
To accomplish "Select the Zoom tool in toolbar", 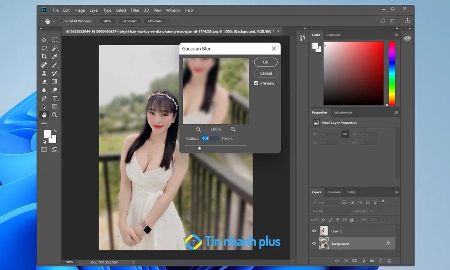I will pyautogui.click(x=54, y=115).
